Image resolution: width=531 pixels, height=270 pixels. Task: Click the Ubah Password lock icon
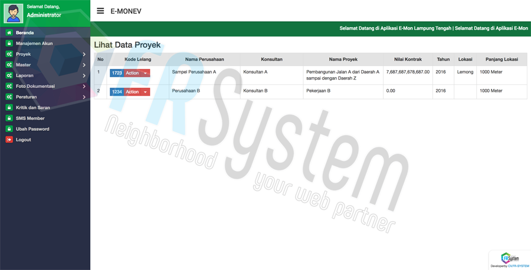(9, 129)
